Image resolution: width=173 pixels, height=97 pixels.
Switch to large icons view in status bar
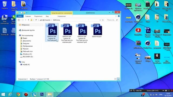point(118,79)
